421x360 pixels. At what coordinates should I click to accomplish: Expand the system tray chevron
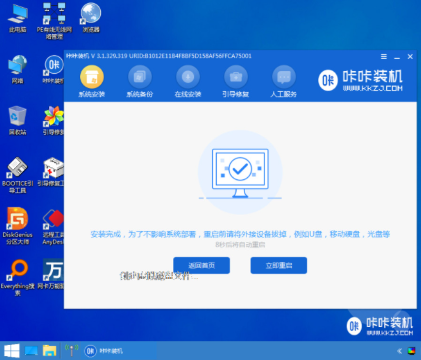coord(399,351)
